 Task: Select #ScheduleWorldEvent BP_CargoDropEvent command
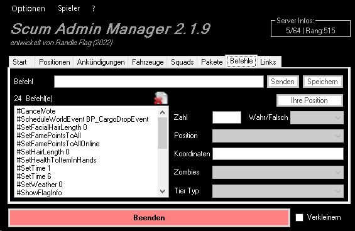(86, 119)
